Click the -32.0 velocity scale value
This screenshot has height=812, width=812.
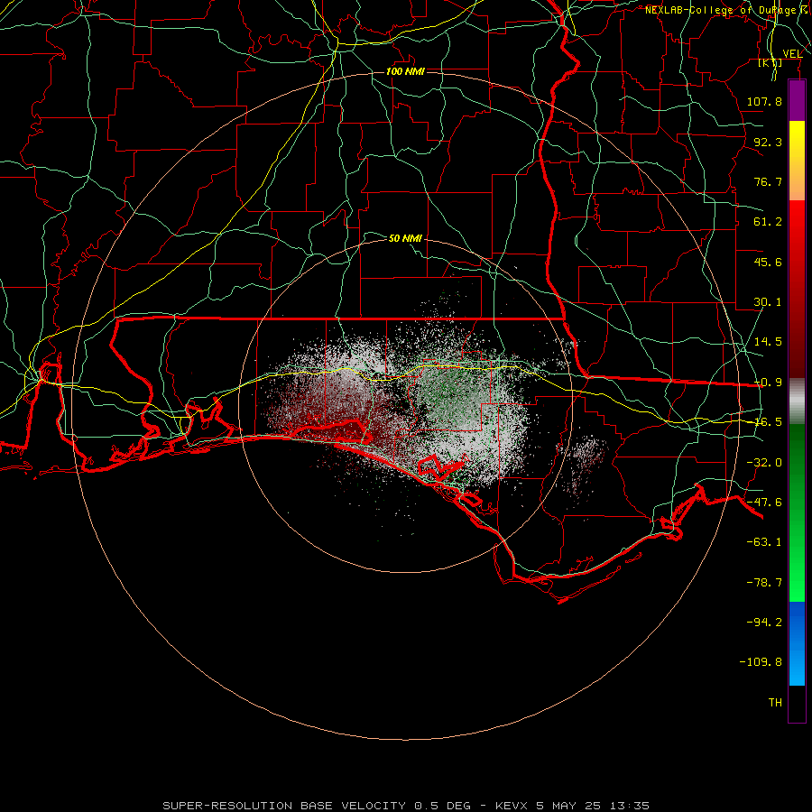(764, 463)
